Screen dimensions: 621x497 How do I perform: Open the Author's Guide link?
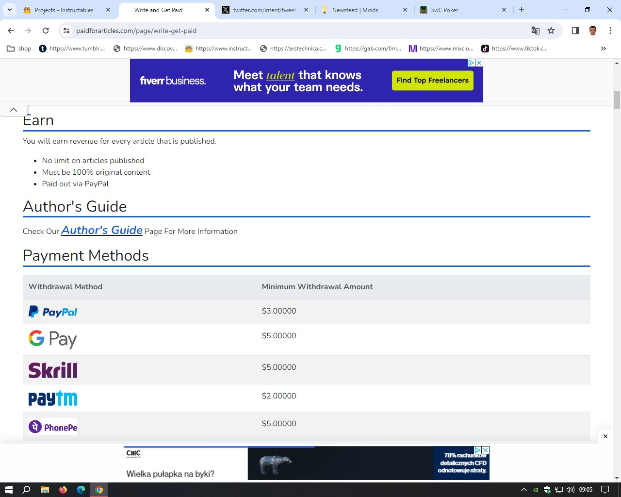(102, 230)
